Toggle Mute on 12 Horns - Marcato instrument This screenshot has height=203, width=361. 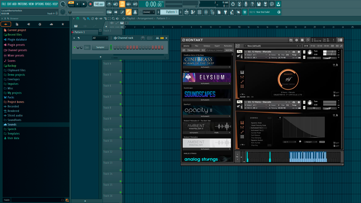coord(304,57)
